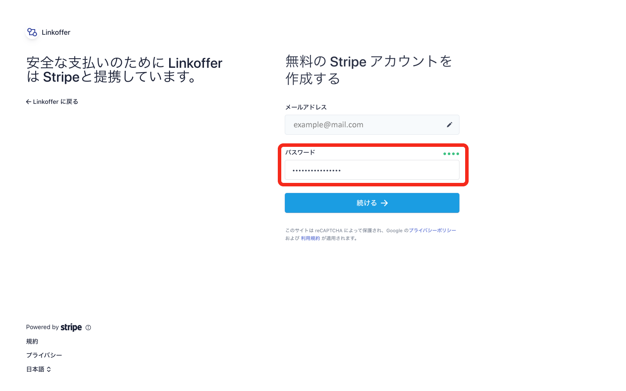626x391 pixels.
Task: Click the Linkoffer logo icon
Action: point(32,32)
